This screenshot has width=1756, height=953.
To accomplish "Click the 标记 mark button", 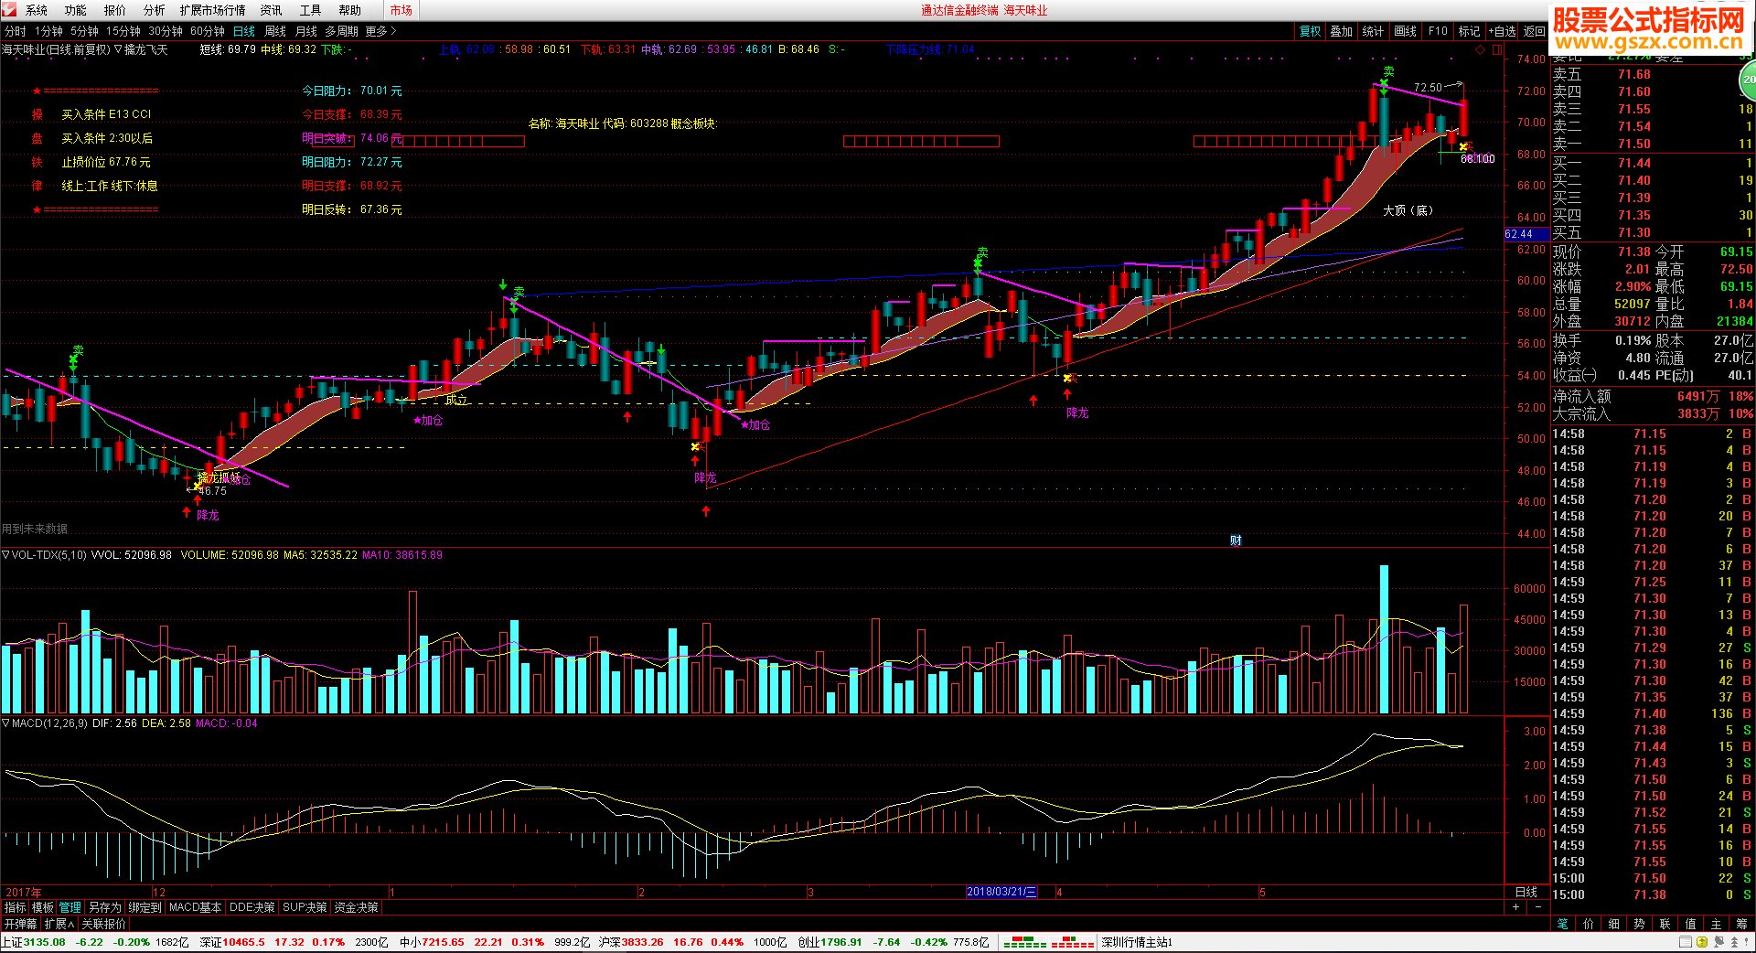I will [1469, 31].
